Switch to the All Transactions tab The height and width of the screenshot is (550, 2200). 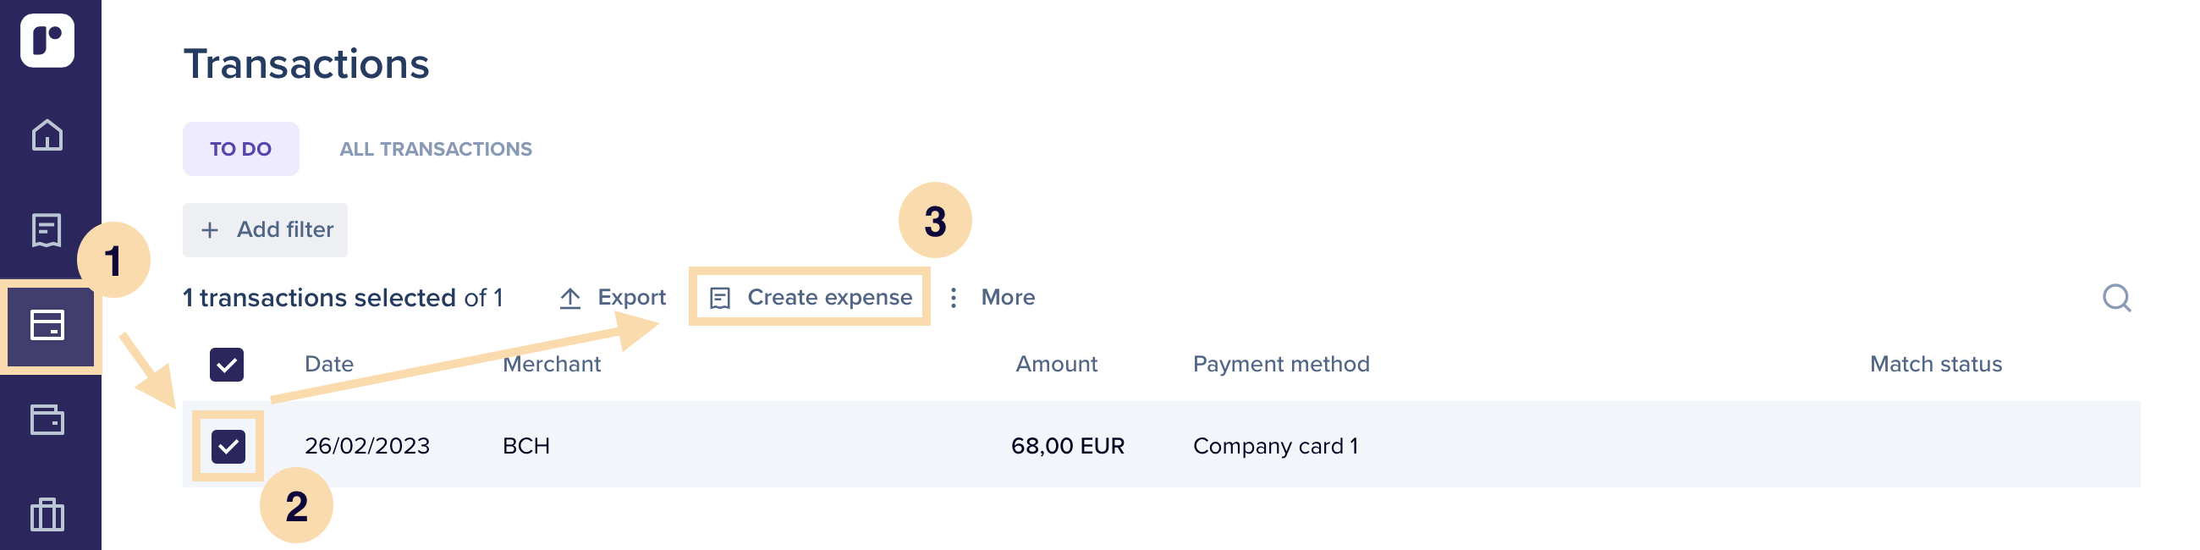(x=436, y=150)
